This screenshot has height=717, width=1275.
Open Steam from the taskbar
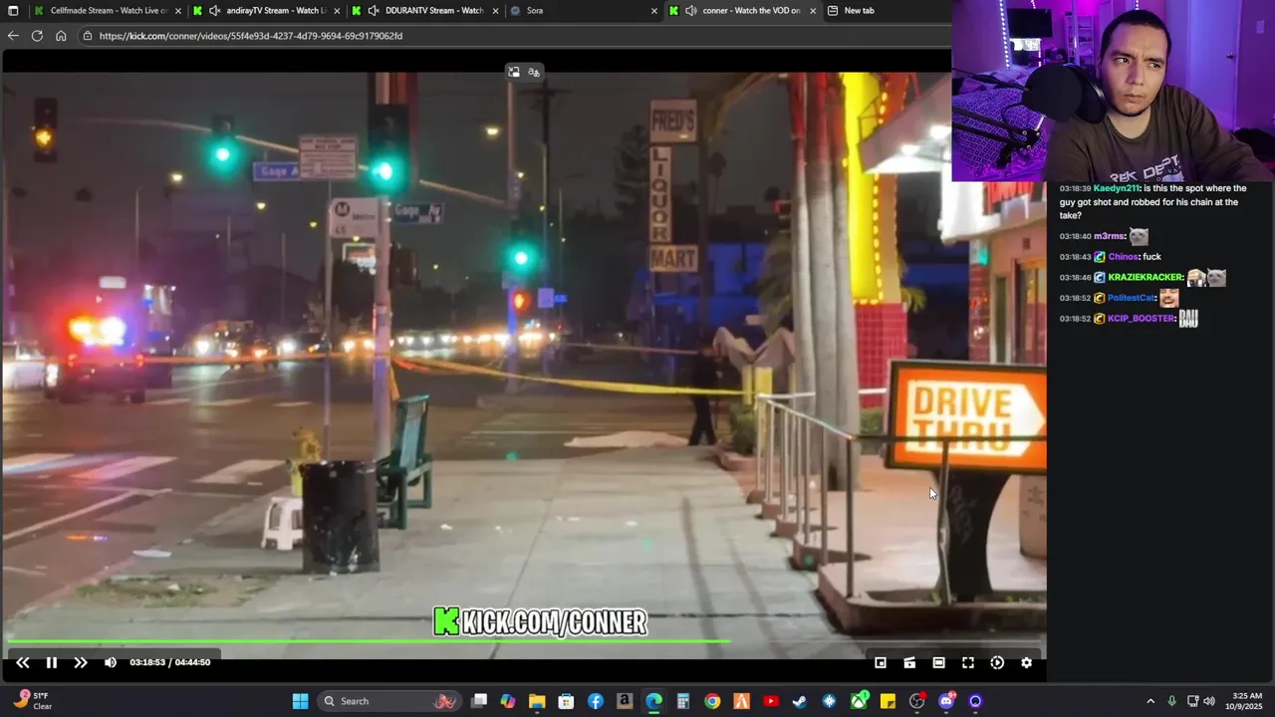tap(800, 701)
